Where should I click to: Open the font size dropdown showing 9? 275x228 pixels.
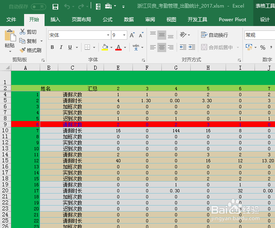[x=124, y=35]
